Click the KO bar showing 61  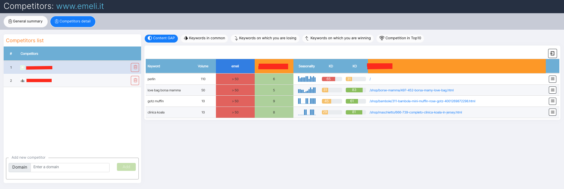click(x=356, y=101)
